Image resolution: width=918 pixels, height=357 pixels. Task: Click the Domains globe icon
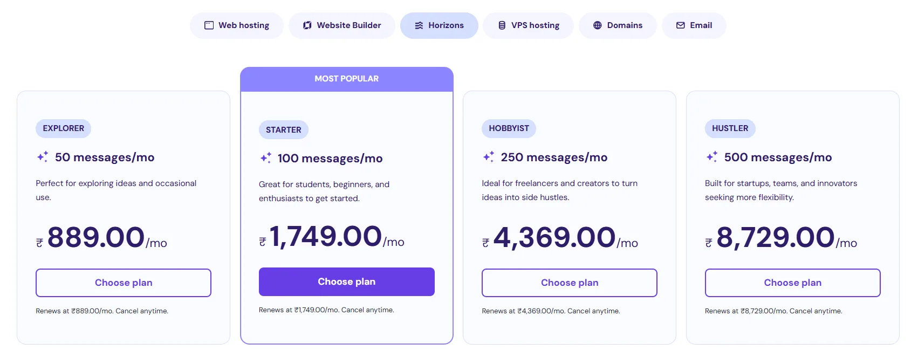tap(597, 25)
